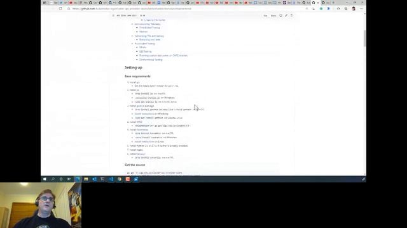Open Task View on the taskbar

[x=69, y=179]
